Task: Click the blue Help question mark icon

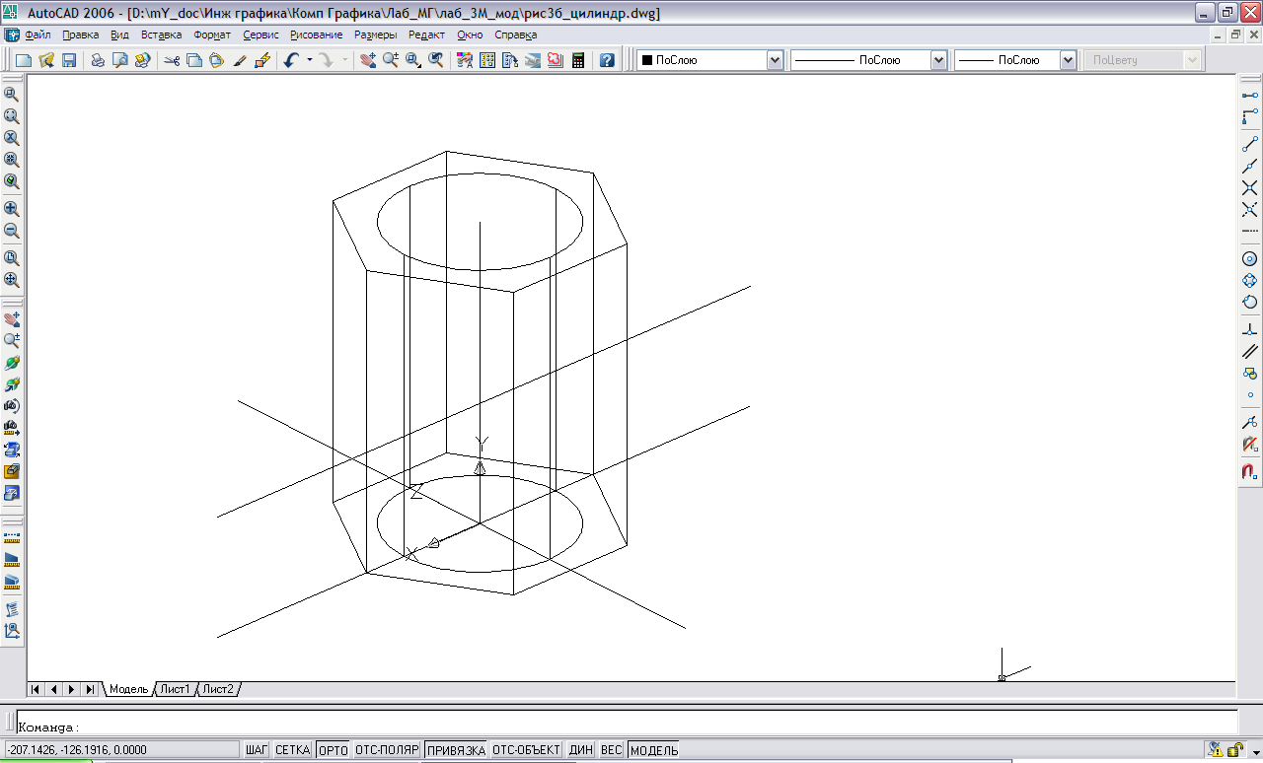Action: pyautogui.click(x=607, y=60)
